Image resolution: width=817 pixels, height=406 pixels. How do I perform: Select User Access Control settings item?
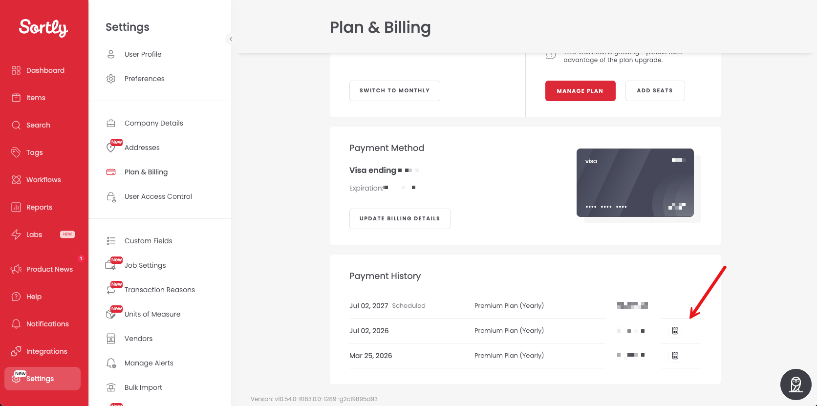[158, 196]
